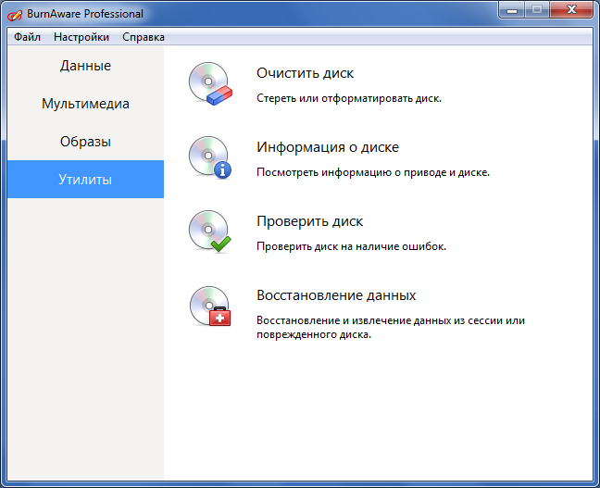Screen dimensions: 600x488
Task: Go to the Образы category
Action: 85,142
